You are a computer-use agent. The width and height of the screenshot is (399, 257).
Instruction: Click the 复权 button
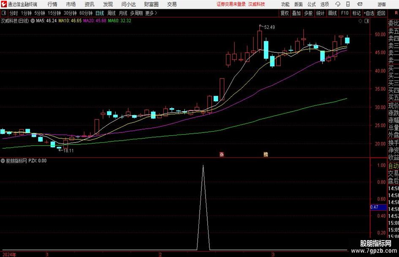pos(285,13)
